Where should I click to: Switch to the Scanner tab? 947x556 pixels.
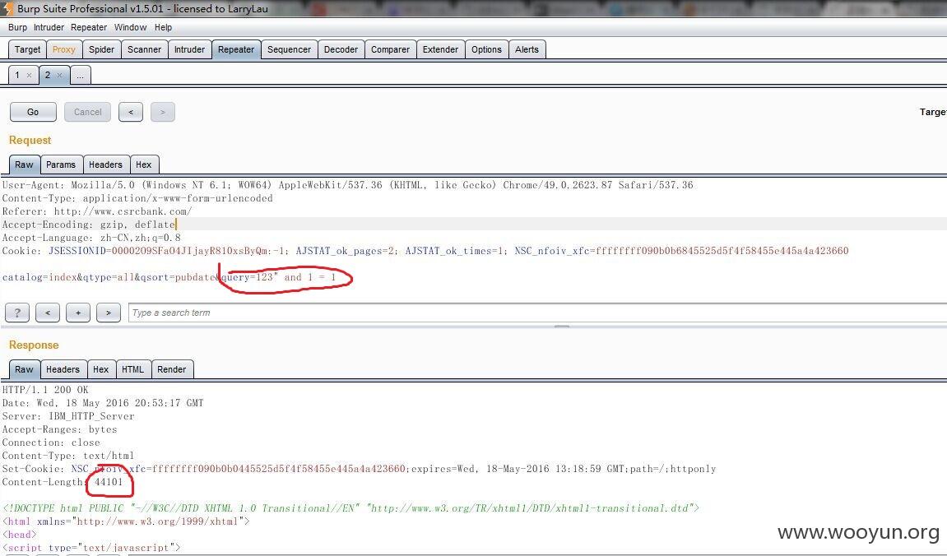coord(144,49)
